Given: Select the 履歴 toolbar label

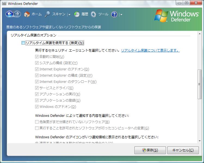Looking at the screenshot, I should [x=85, y=14].
